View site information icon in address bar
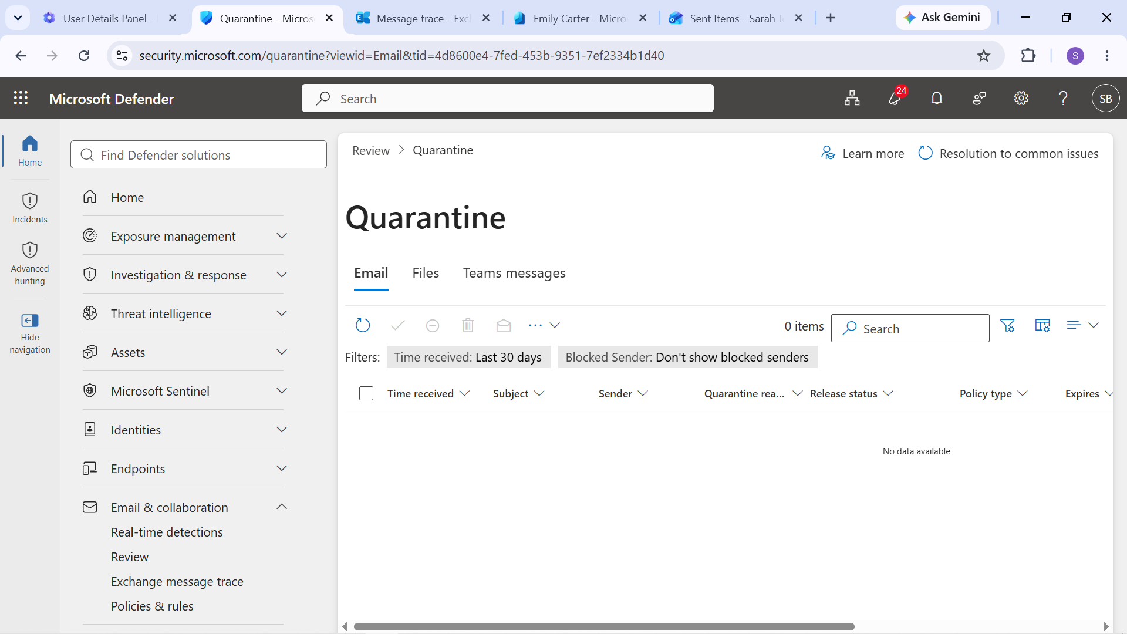This screenshot has width=1127, height=634. point(122,56)
